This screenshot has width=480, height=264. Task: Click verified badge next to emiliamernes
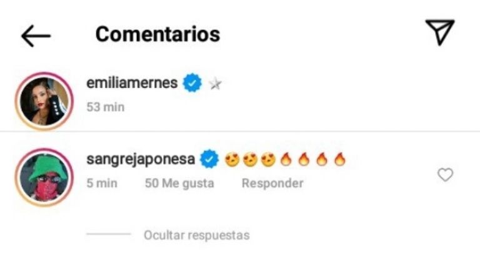point(192,83)
